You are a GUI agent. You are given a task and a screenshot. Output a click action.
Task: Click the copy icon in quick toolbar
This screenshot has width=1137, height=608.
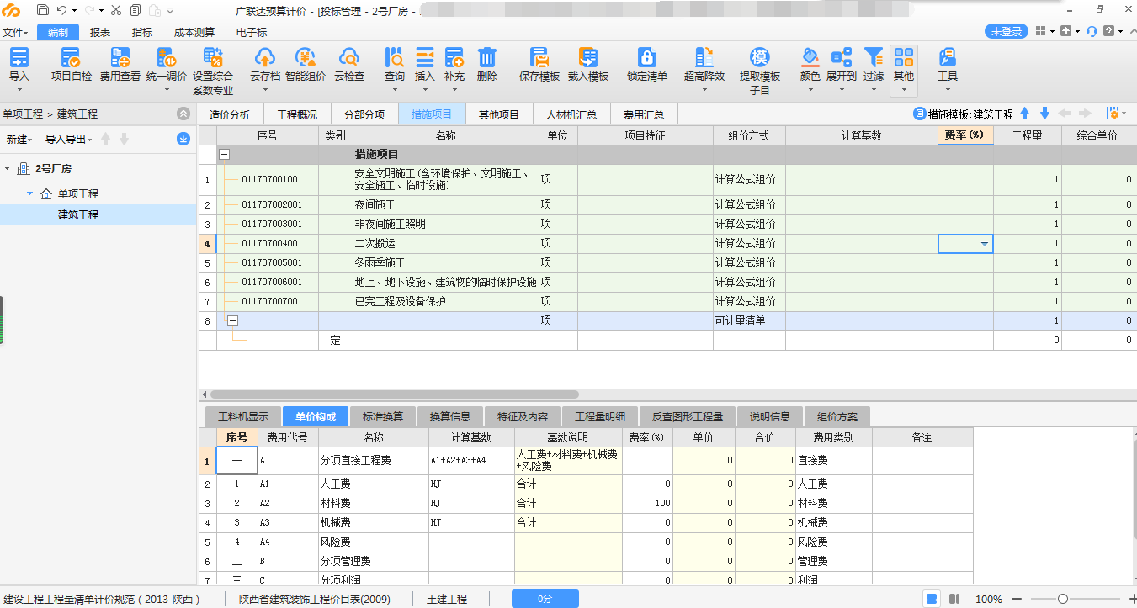point(134,10)
